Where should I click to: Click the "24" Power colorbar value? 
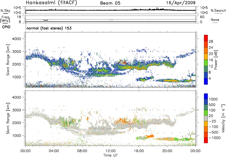pyautogui.click(x=211, y=48)
